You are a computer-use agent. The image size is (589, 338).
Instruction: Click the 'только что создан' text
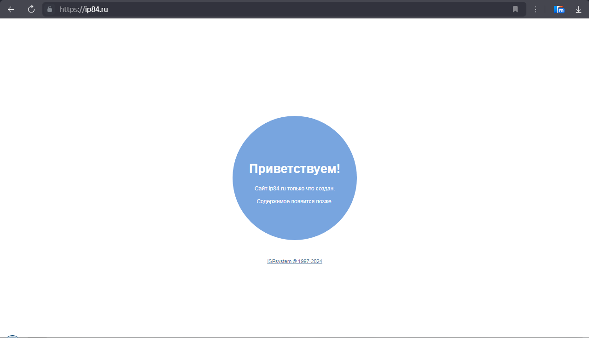[x=311, y=189]
